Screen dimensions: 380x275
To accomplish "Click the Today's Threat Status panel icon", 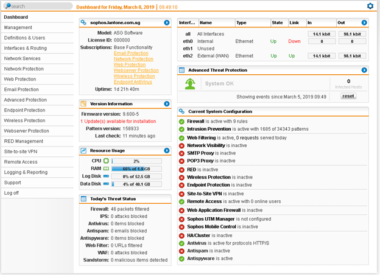I will coord(83,199).
